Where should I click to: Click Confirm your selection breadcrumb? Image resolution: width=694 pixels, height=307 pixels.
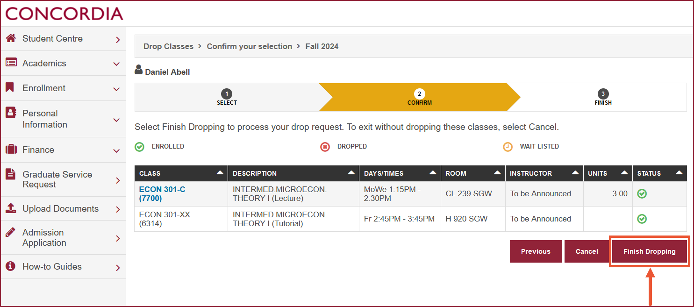pyautogui.click(x=249, y=46)
